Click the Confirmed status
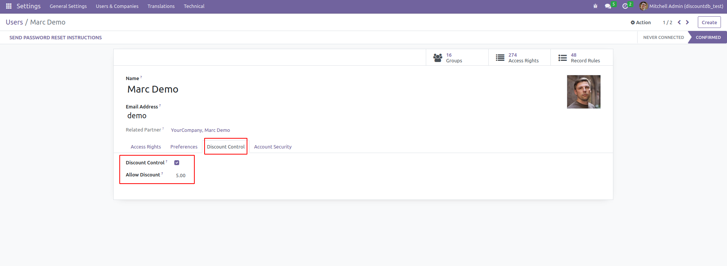727x266 pixels. point(708,37)
